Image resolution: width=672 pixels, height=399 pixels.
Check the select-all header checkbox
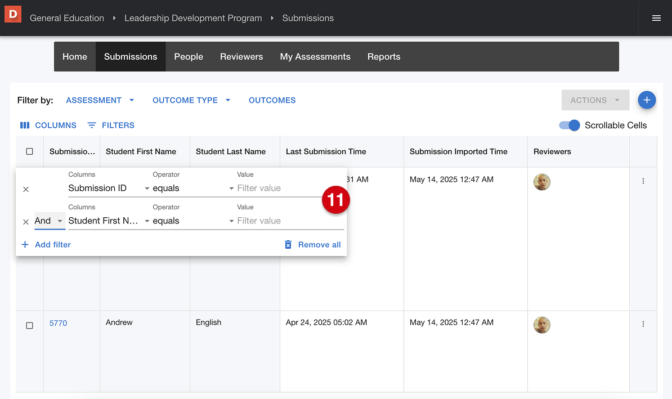(30, 151)
